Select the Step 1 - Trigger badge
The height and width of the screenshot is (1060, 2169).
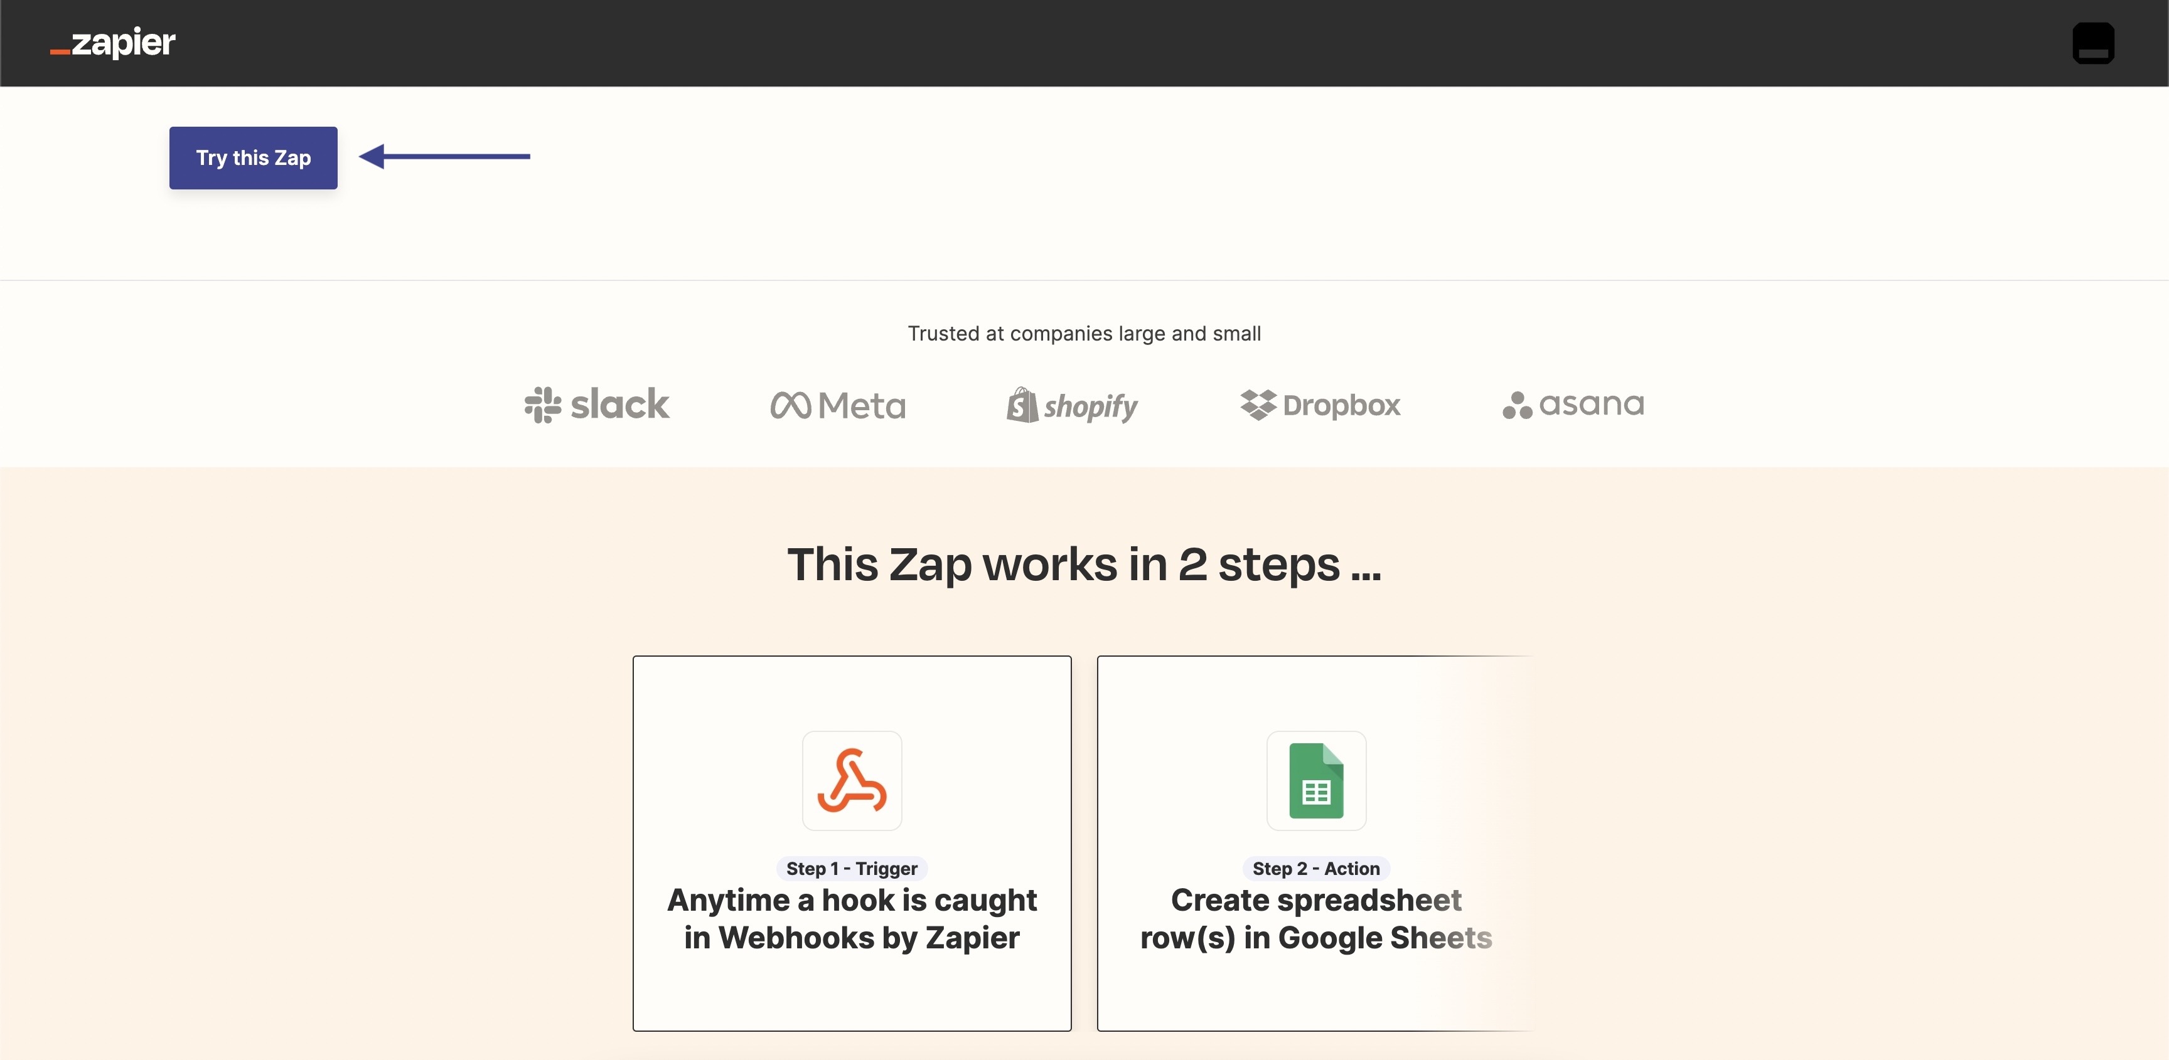(852, 868)
